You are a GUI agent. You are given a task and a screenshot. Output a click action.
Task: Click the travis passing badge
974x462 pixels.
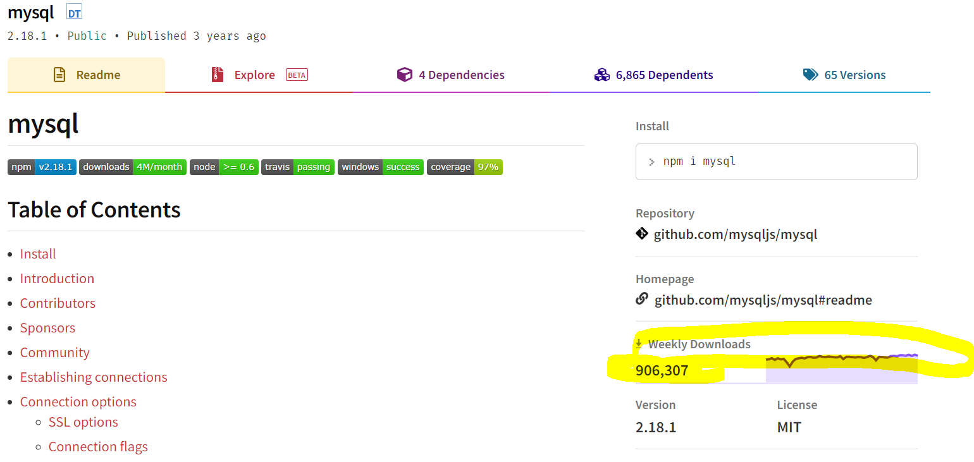[298, 167]
